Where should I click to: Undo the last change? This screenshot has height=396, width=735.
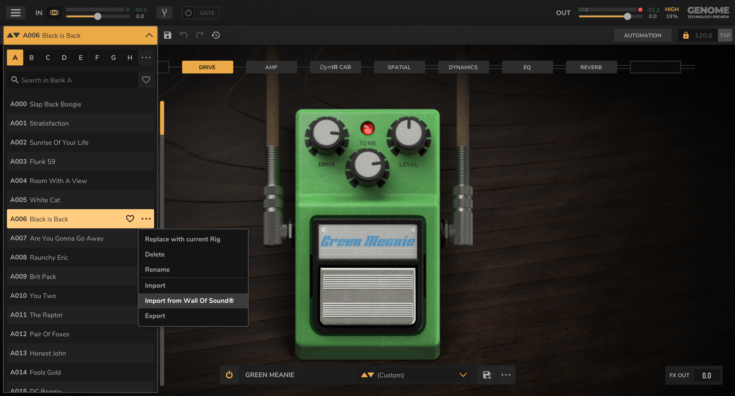pos(183,35)
